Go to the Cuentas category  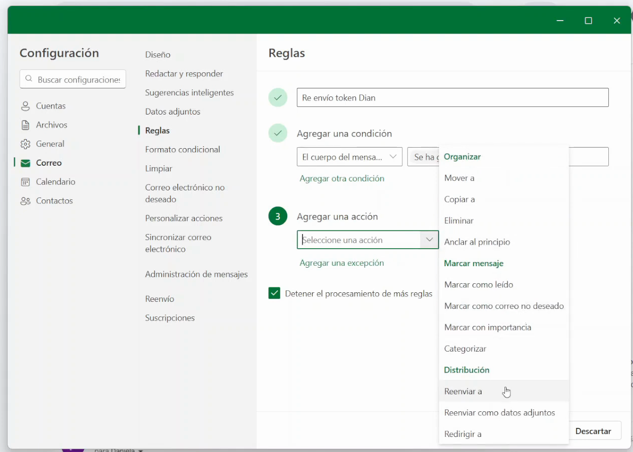51,106
